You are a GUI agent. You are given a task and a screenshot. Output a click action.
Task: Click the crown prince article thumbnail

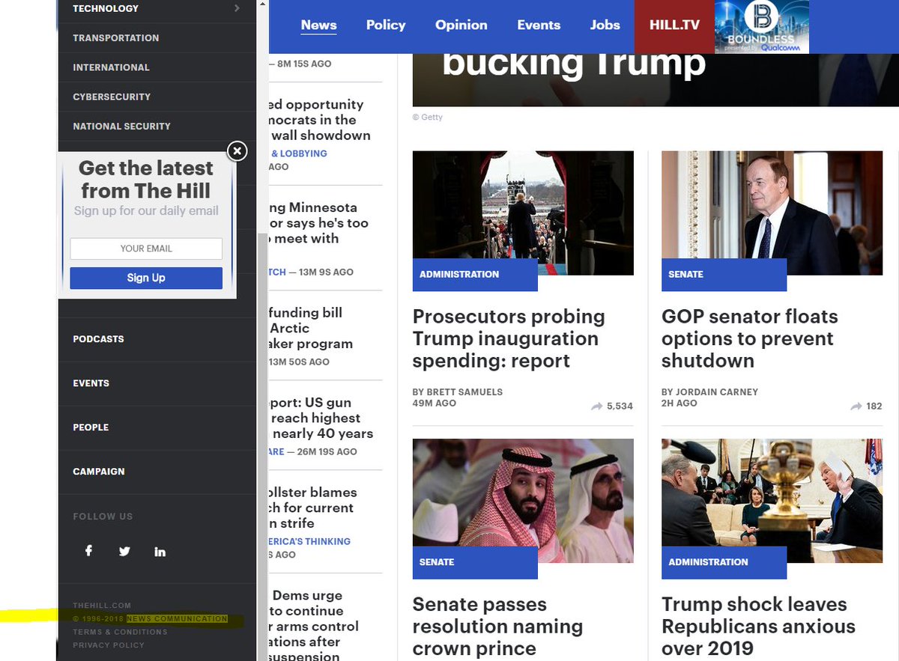tap(523, 500)
